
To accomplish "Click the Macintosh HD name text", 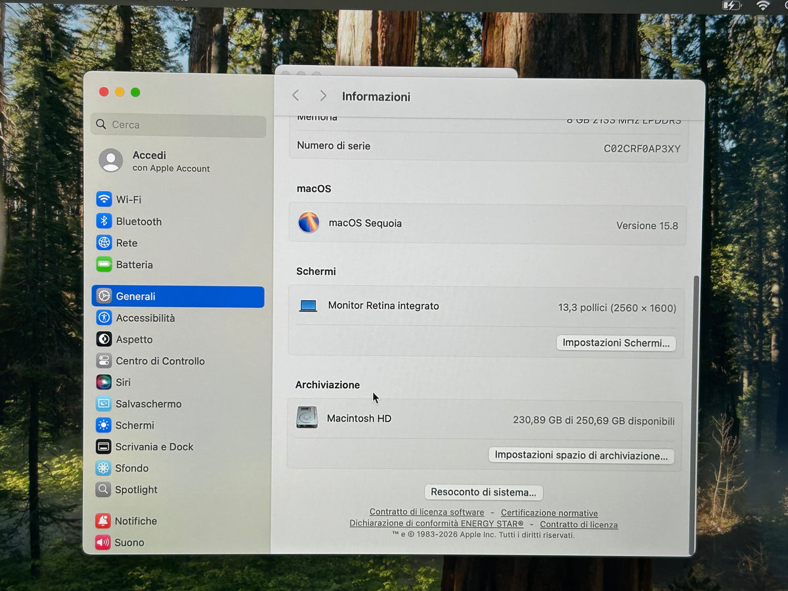I will click(359, 418).
